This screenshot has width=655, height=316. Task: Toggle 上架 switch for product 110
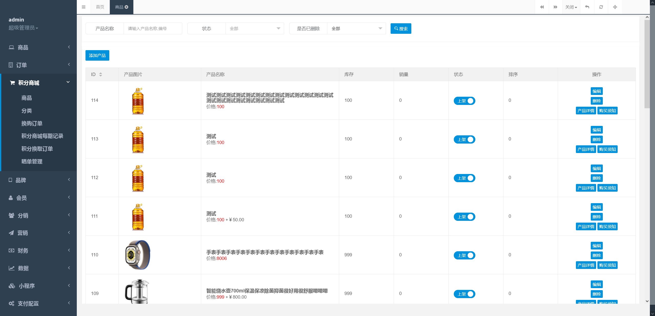(464, 255)
